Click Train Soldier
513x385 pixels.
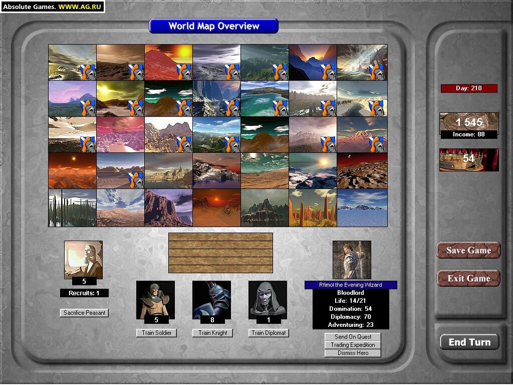point(156,333)
